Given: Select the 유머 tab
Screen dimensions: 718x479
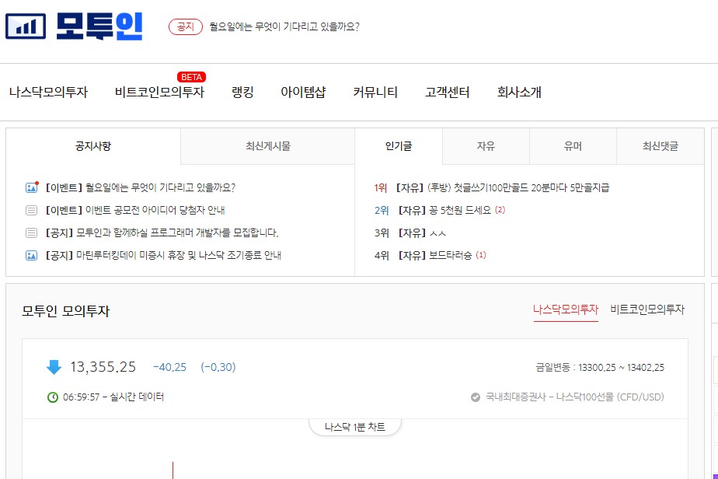Looking at the screenshot, I should click(573, 146).
